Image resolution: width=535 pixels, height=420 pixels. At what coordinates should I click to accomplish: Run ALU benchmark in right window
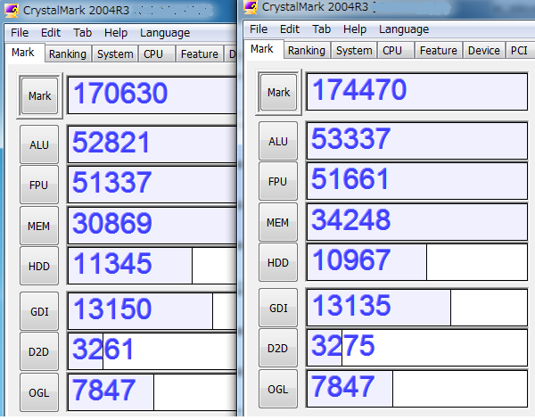coord(278,141)
